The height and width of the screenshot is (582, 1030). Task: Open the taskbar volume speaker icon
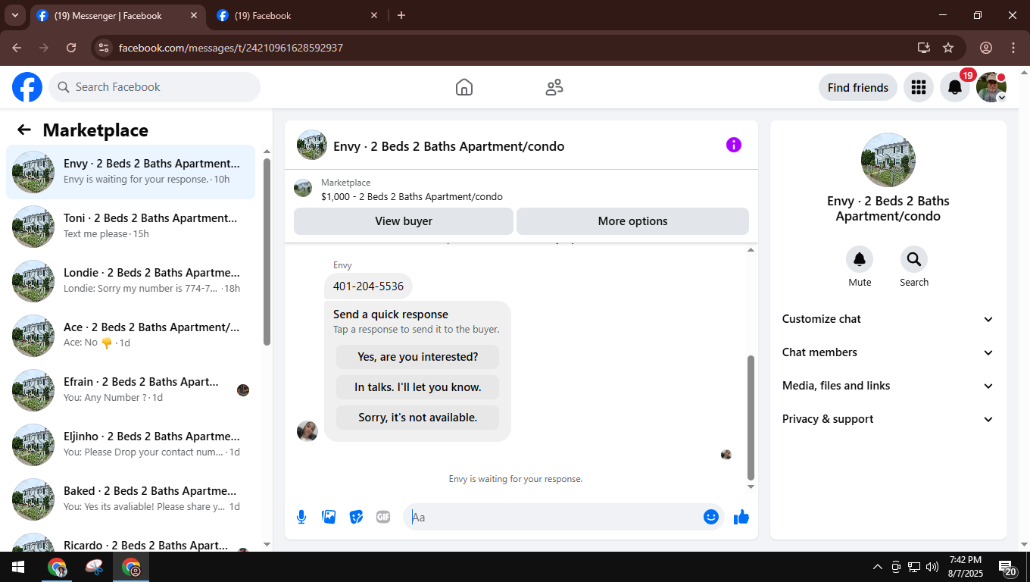[932, 567]
